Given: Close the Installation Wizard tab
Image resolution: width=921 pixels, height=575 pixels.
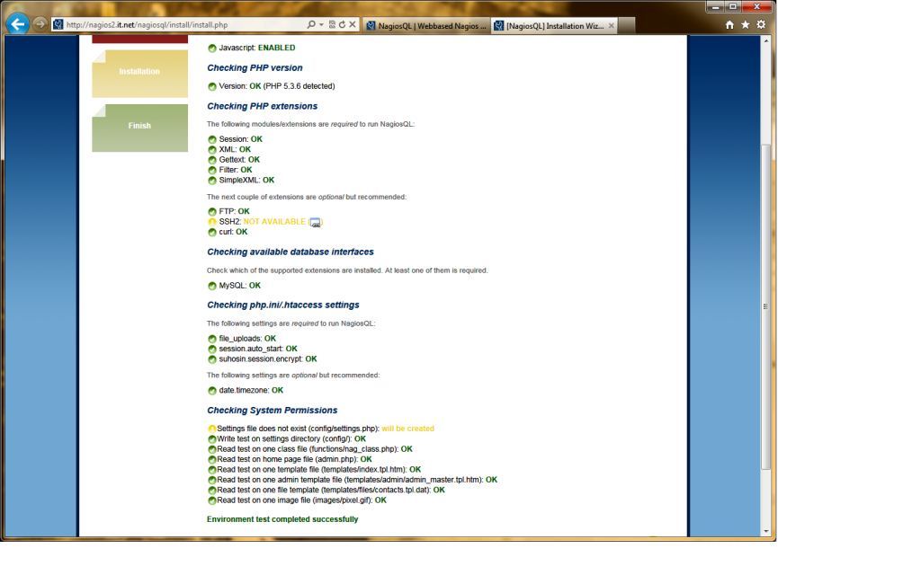Looking at the screenshot, I should tap(612, 26).
